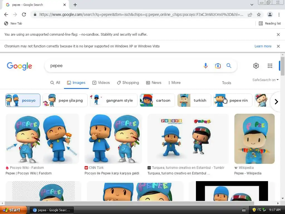Show more chips with right arrow
Image resolution: width=285 pixels, height=214 pixels.
(276, 101)
